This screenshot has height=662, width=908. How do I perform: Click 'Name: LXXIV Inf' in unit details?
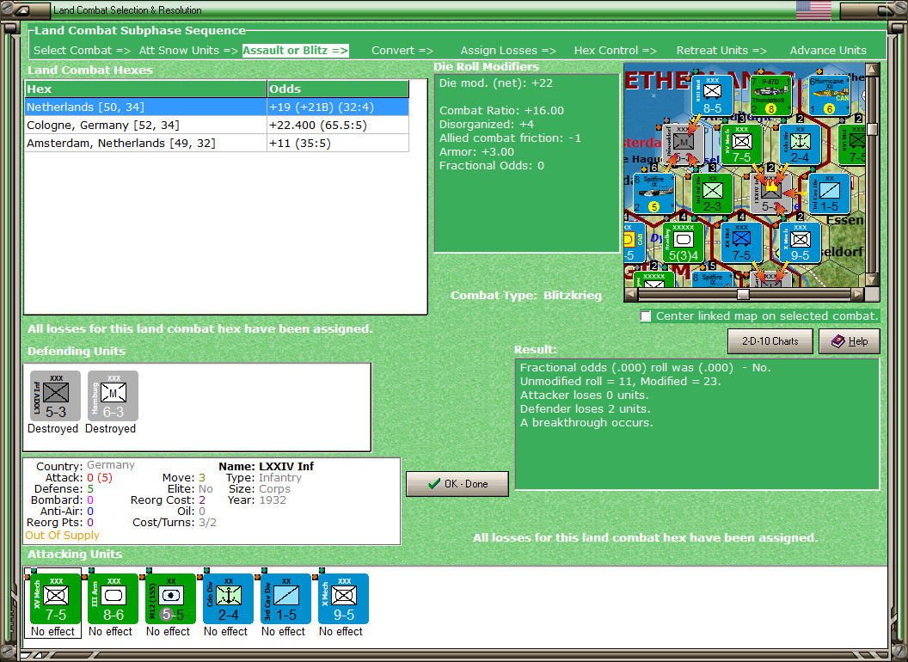click(266, 466)
